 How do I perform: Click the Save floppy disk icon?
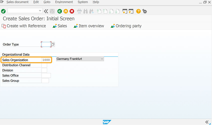pyautogui.click(x=52, y=11)
